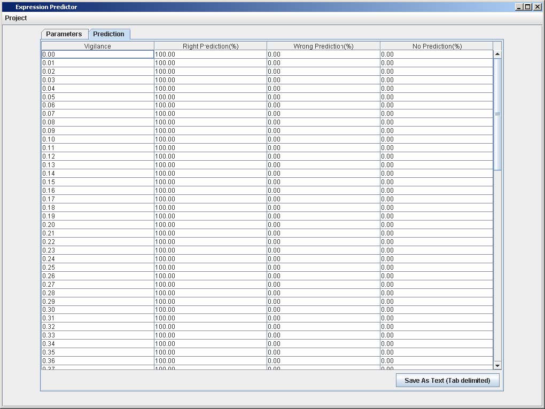Open the Project menu
Viewport: 545px width, 409px height.
point(15,18)
